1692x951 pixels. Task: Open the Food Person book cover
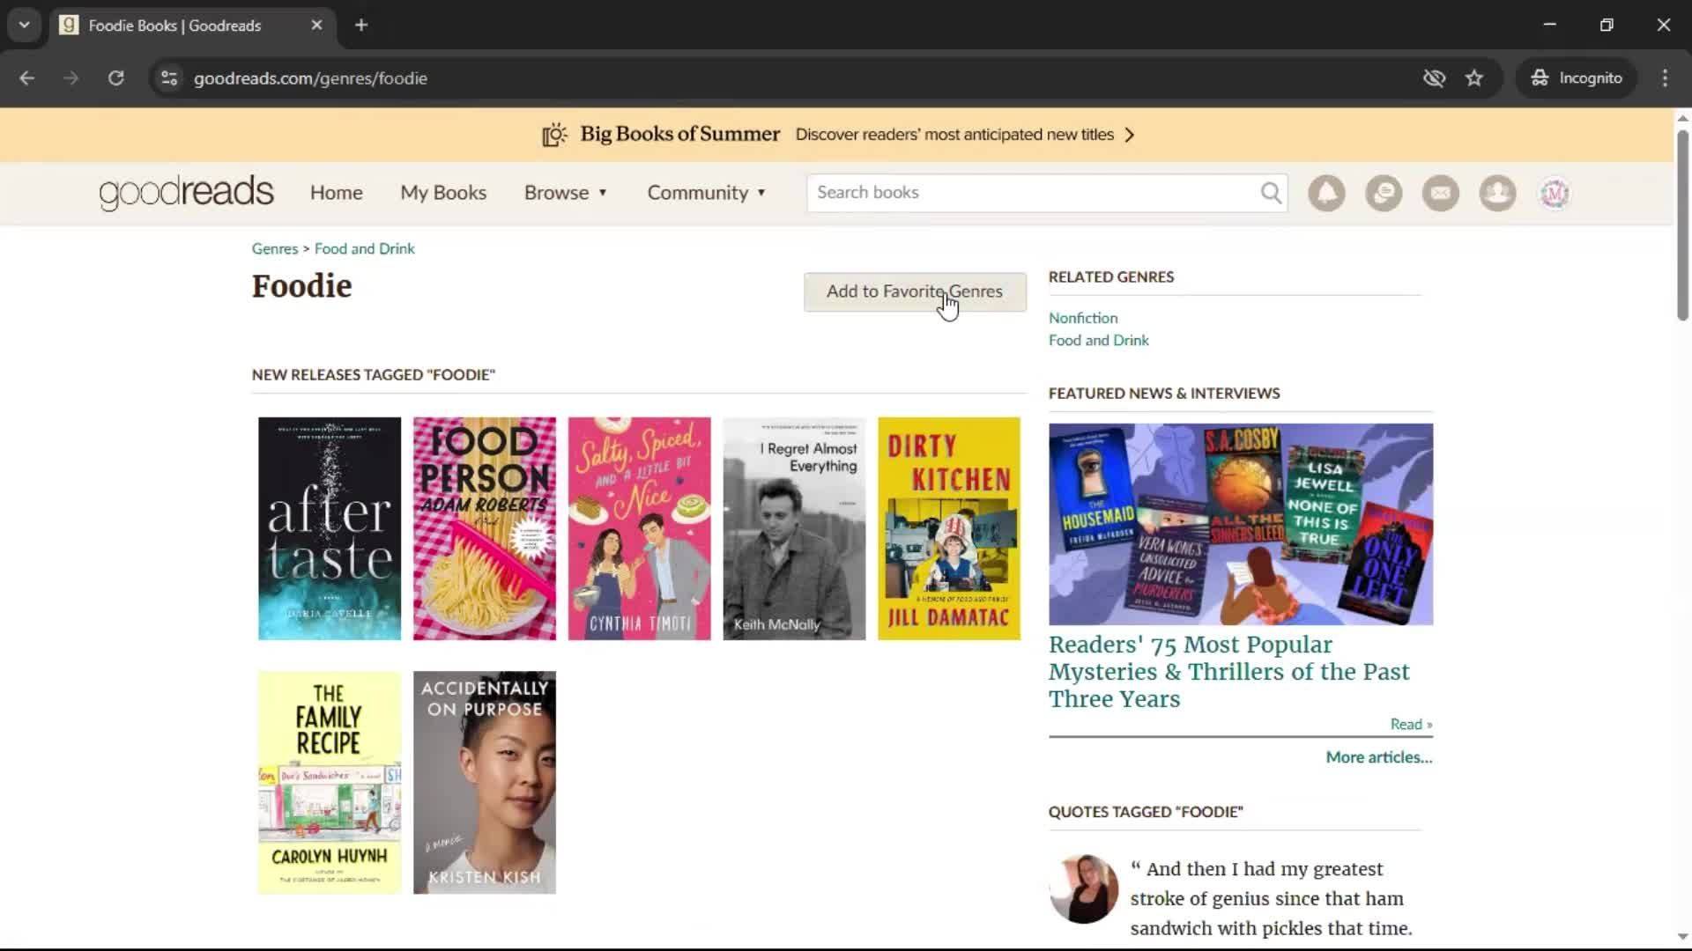point(485,528)
